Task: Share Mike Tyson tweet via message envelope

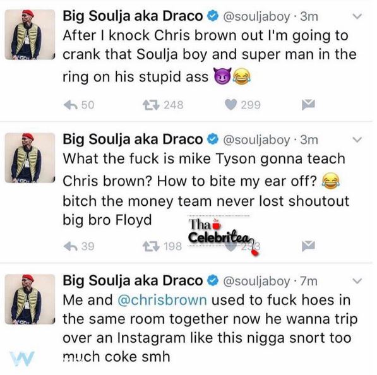Action: point(308,246)
